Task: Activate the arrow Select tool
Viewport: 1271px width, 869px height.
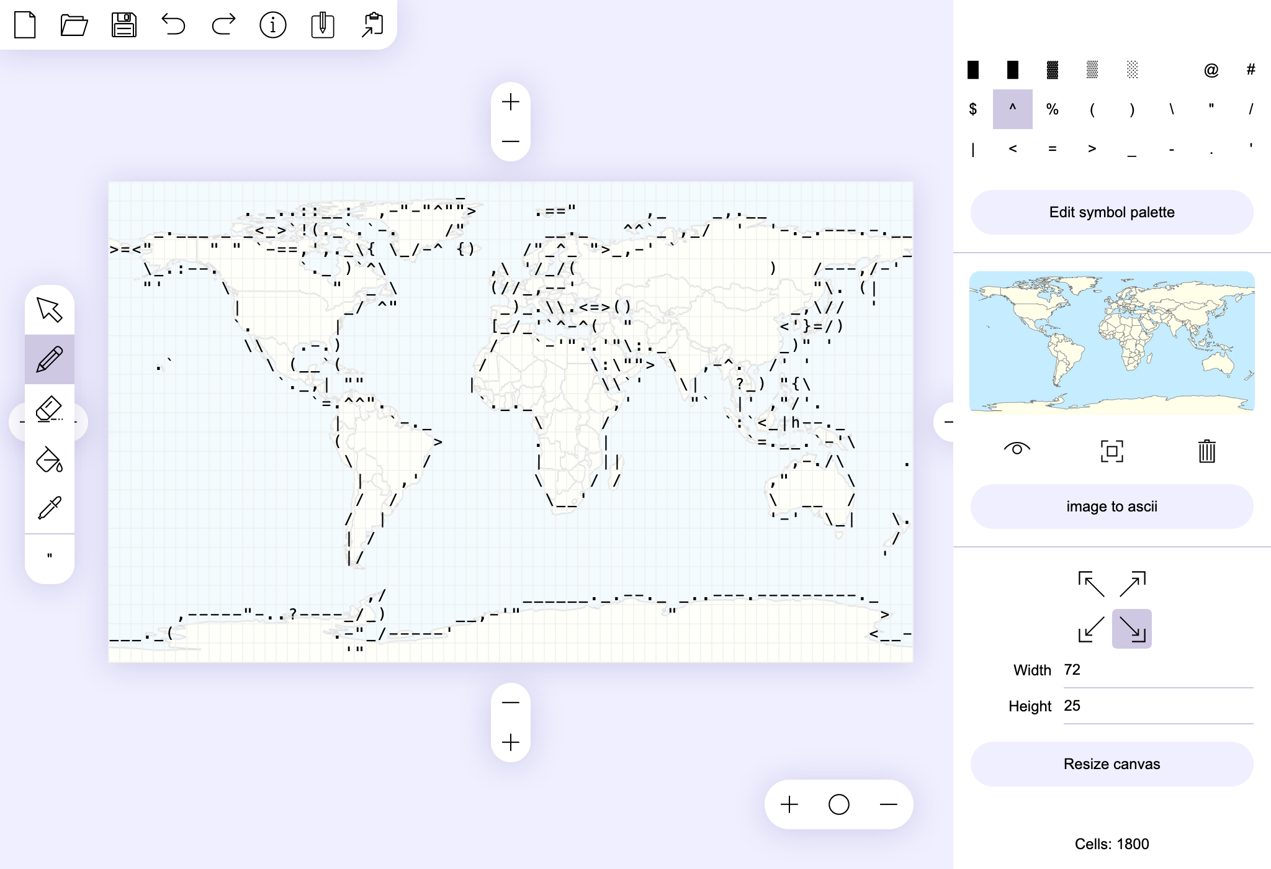Action: (x=50, y=310)
